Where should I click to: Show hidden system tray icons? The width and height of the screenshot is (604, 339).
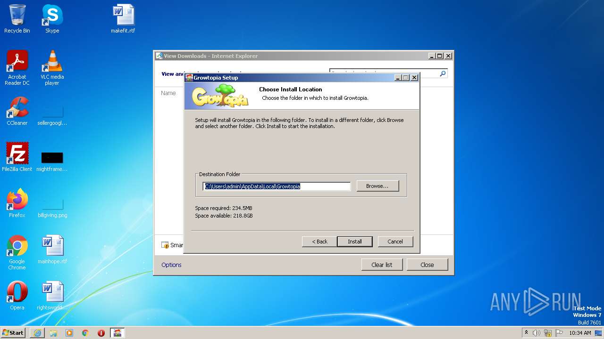click(x=527, y=333)
